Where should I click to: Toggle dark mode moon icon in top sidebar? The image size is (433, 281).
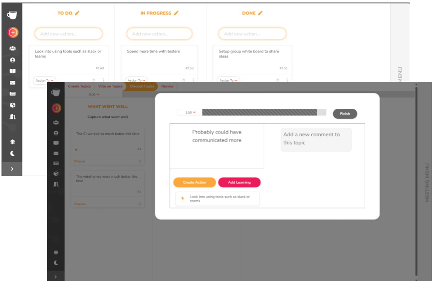click(12, 154)
